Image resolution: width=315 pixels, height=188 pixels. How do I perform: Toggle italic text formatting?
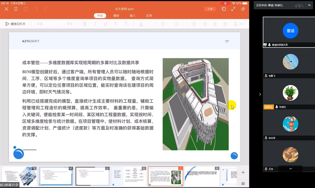95,24
